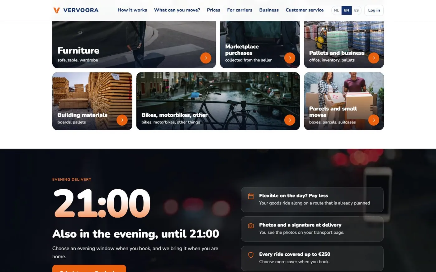This screenshot has width=436, height=272.
Task: Click the 'Flexible on the day? Pay less' heading
Action: point(294,196)
